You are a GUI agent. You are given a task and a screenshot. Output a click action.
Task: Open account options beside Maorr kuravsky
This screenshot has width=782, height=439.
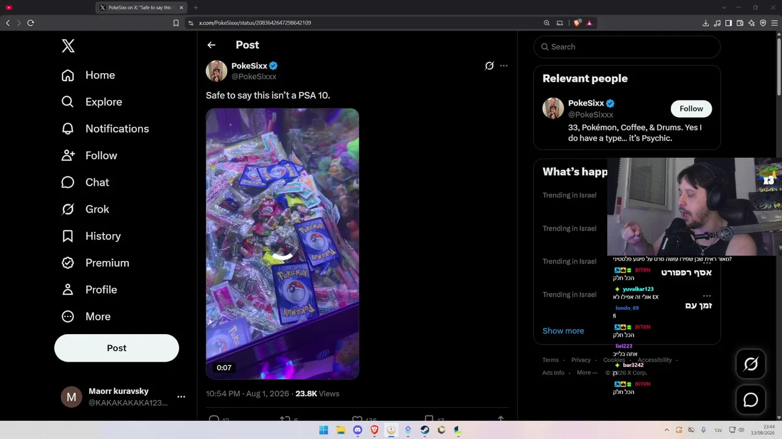tap(181, 397)
